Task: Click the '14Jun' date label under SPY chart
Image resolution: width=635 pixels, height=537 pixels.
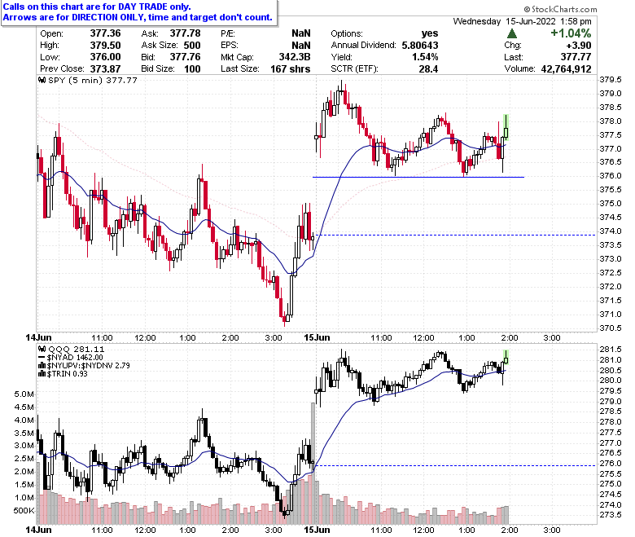Action: (38, 337)
